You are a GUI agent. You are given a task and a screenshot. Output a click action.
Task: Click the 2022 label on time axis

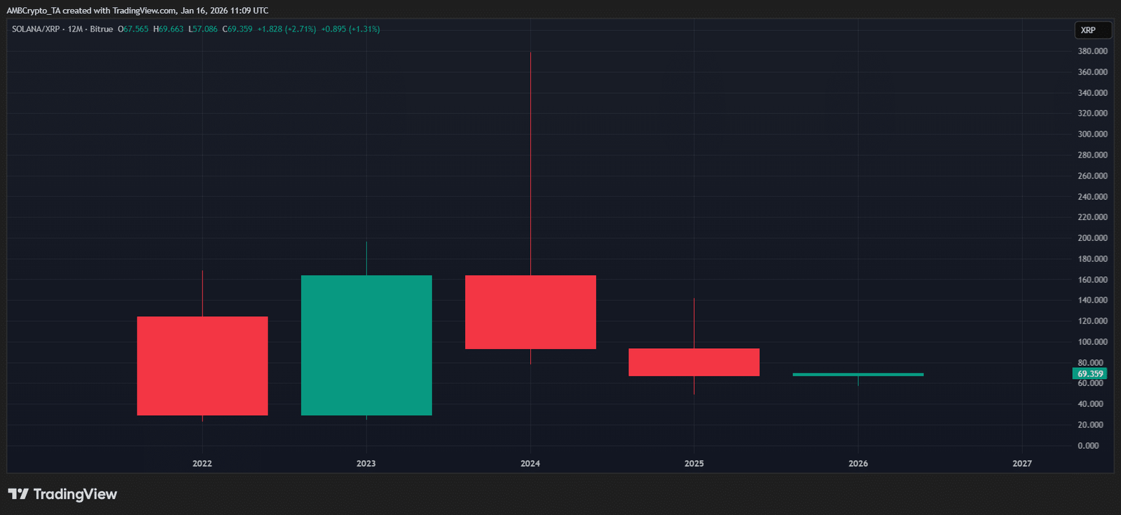pyautogui.click(x=202, y=463)
